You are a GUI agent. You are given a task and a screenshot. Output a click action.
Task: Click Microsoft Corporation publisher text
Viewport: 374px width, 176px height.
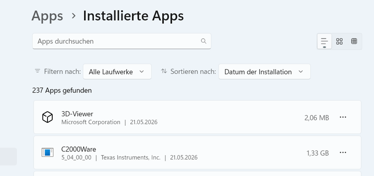pos(91,122)
